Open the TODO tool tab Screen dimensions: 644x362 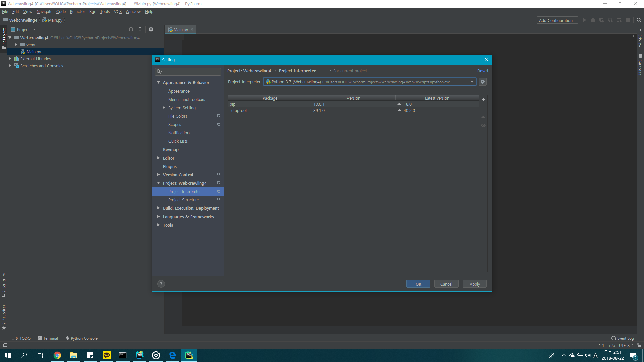click(x=20, y=338)
